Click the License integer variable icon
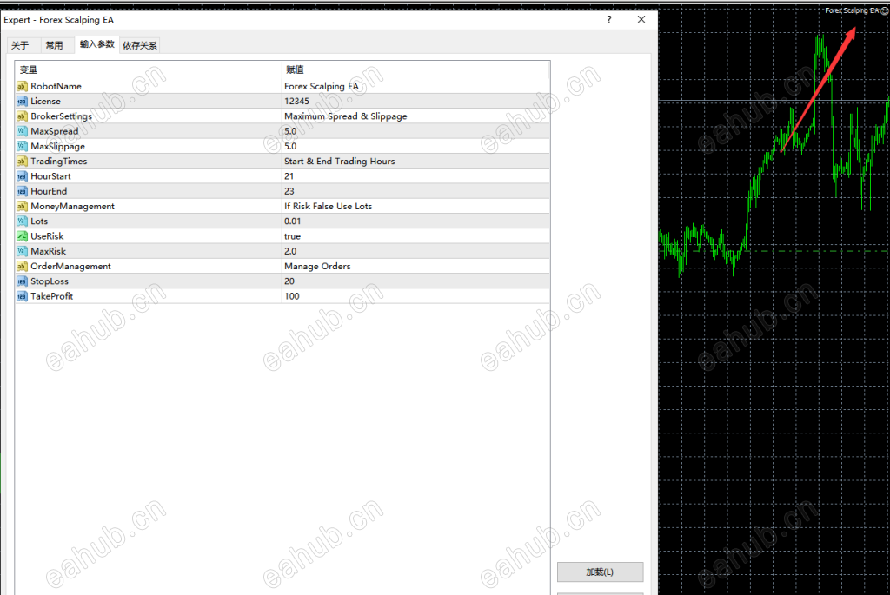 pos(22,101)
